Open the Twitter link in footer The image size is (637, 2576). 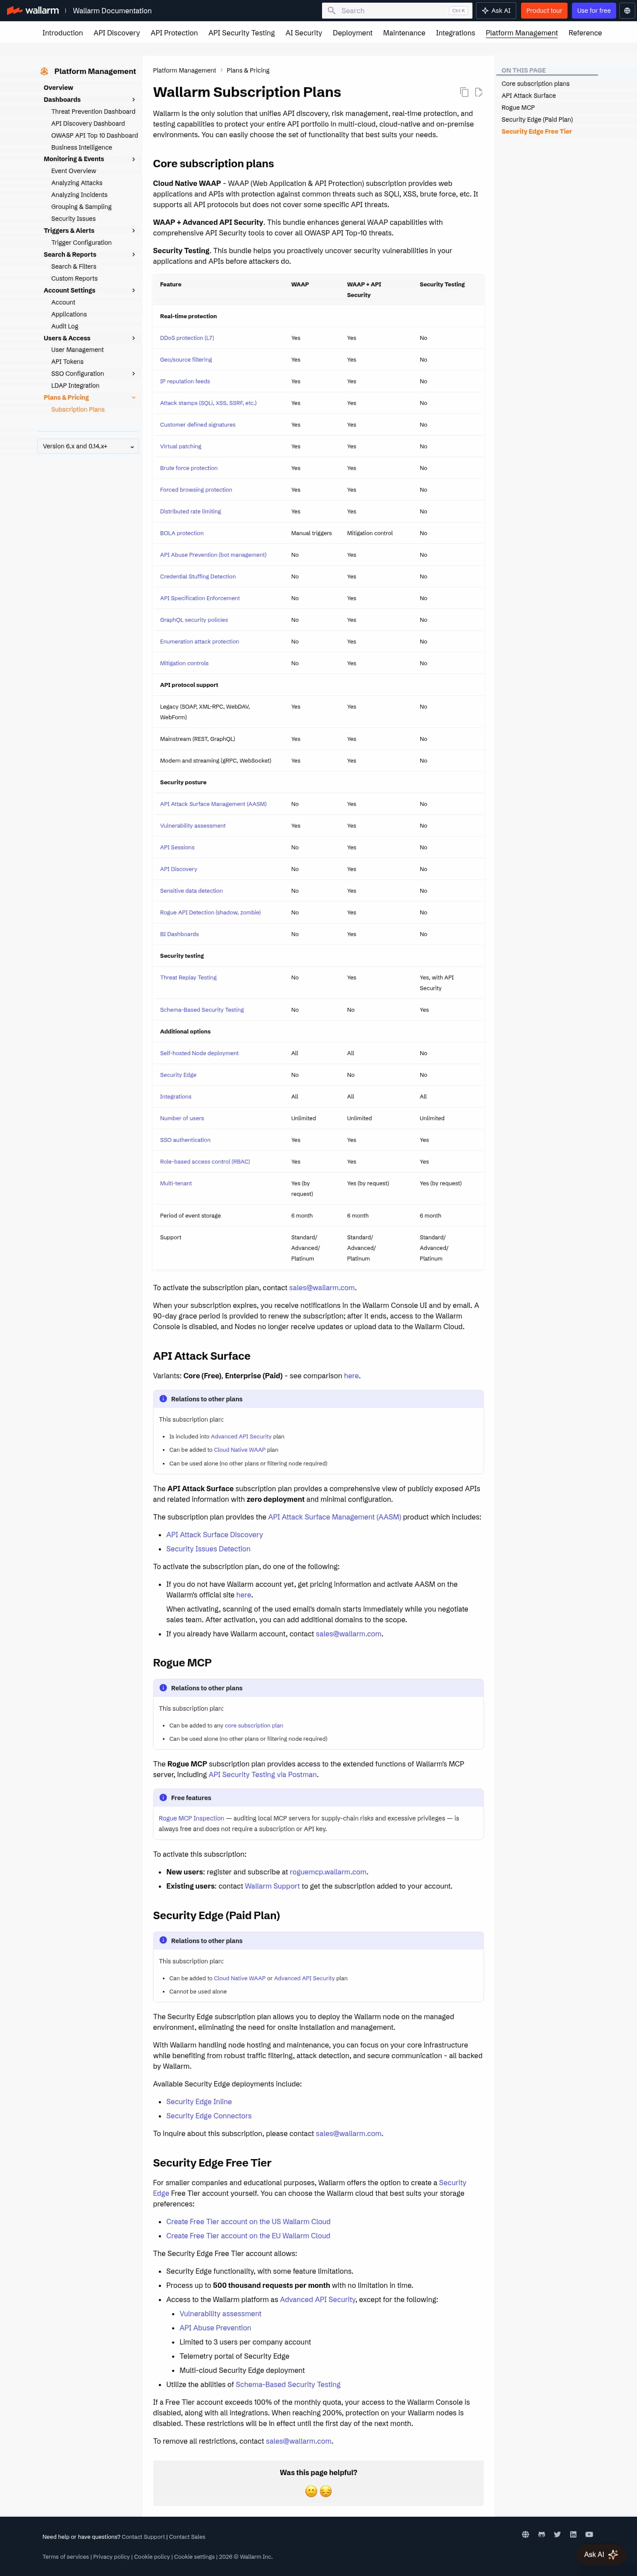pyautogui.click(x=557, y=2534)
